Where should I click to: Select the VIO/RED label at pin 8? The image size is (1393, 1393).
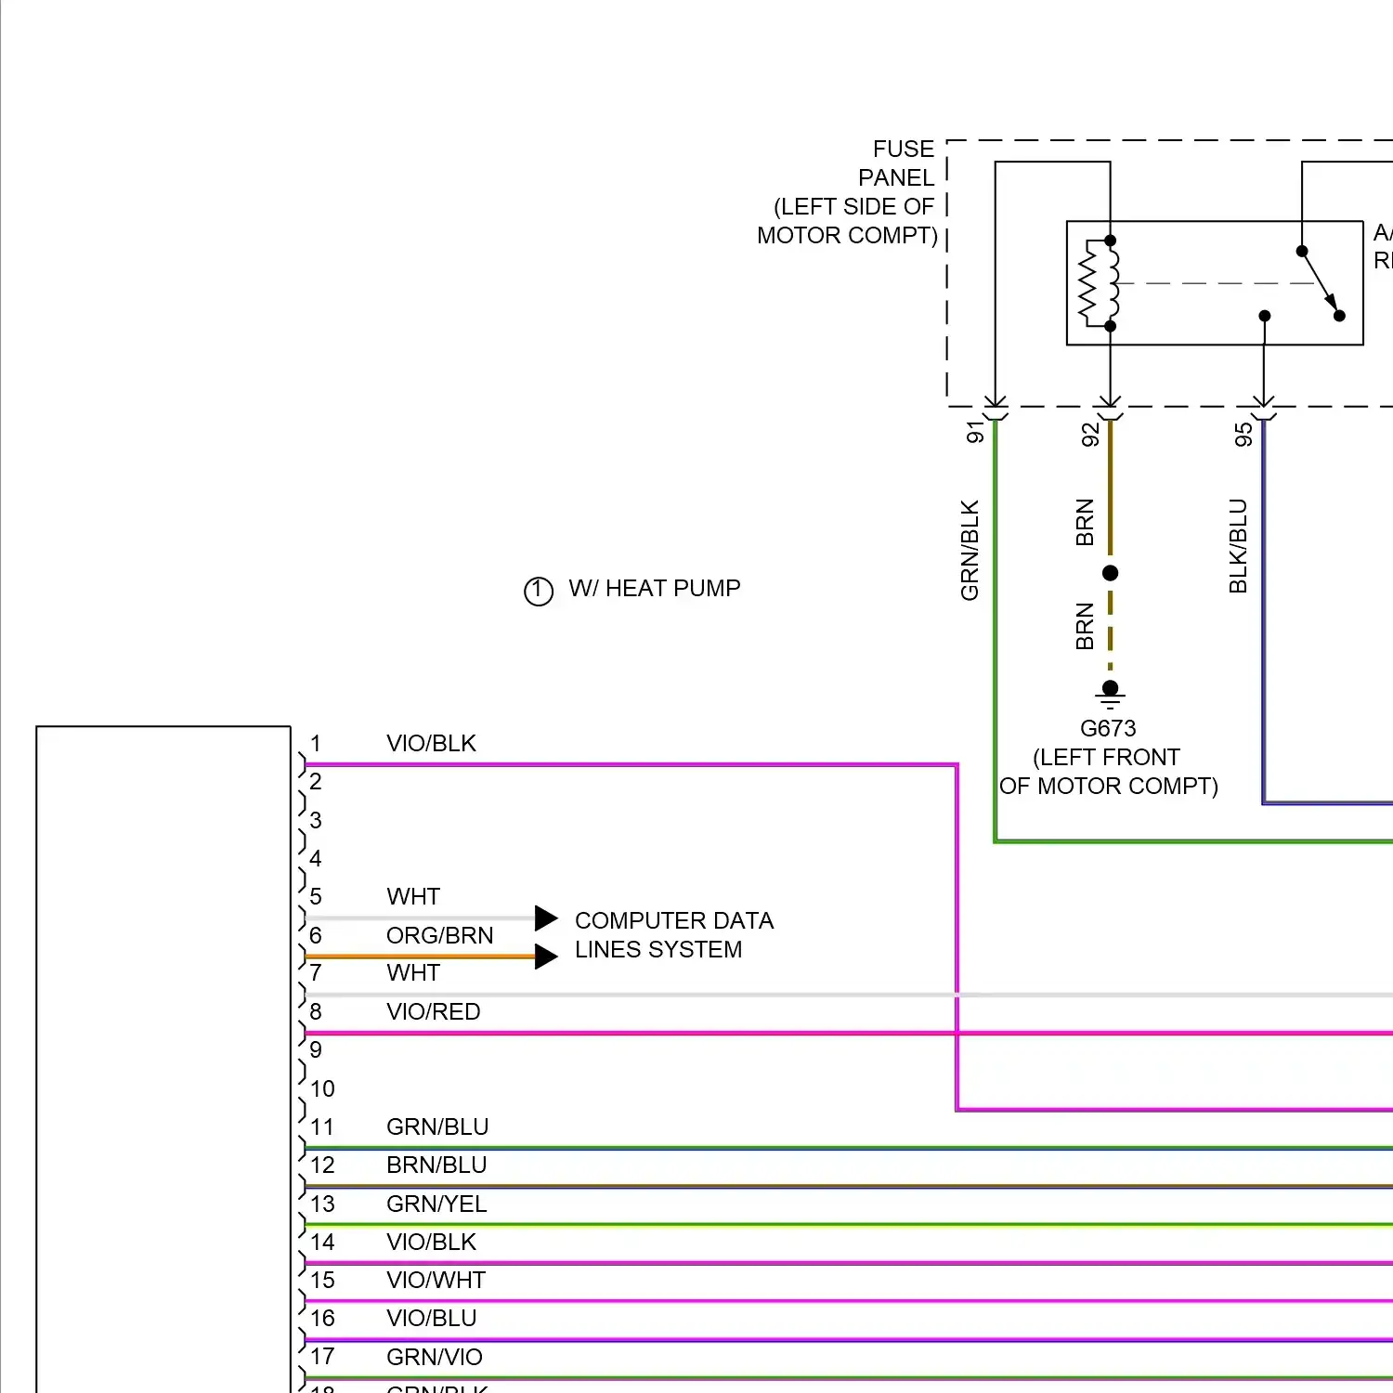pyautogui.click(x=433, y=1011)
